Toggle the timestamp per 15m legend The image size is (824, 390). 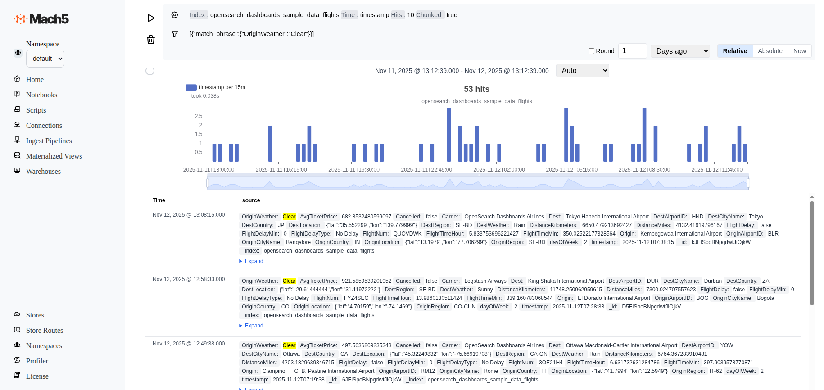191,87
